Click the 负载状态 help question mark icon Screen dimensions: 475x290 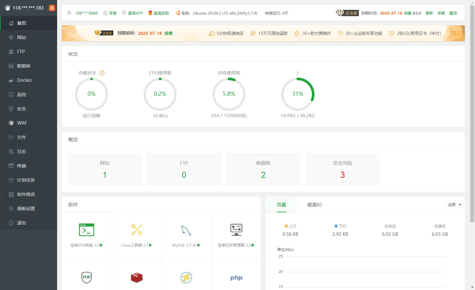pyautogui.click(x=102, y=73)
